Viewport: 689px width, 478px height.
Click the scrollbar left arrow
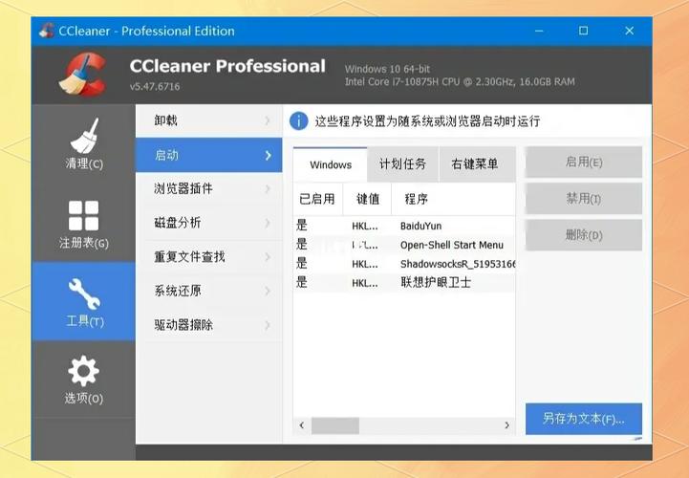(x=301, y=425)
